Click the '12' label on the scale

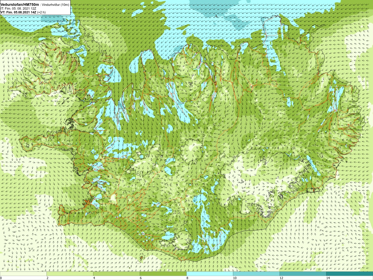[x=281, y=278]
